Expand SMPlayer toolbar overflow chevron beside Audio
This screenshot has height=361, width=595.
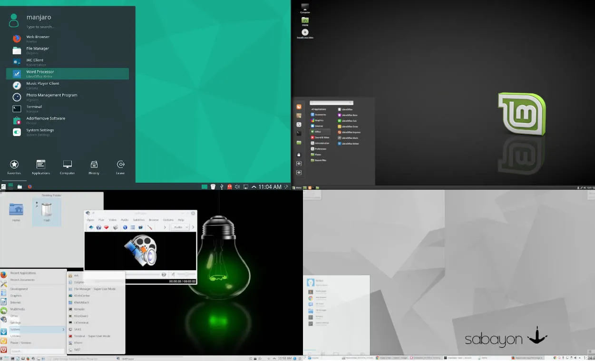coord(193,227)
